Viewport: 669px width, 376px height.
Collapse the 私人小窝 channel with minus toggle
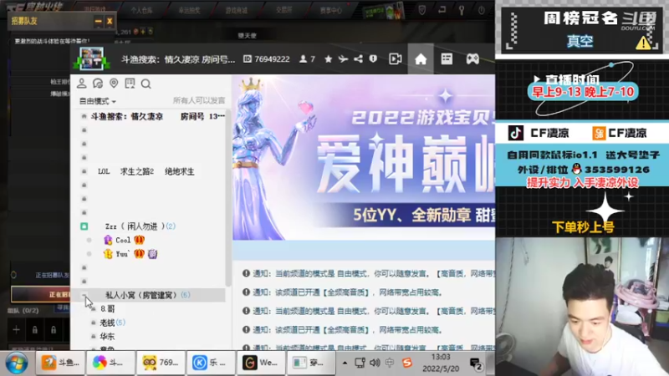pyautogui.click(x=84, y=295)
